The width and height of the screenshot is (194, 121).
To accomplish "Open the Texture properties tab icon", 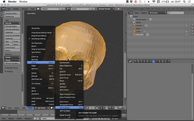I will (162, 61).
